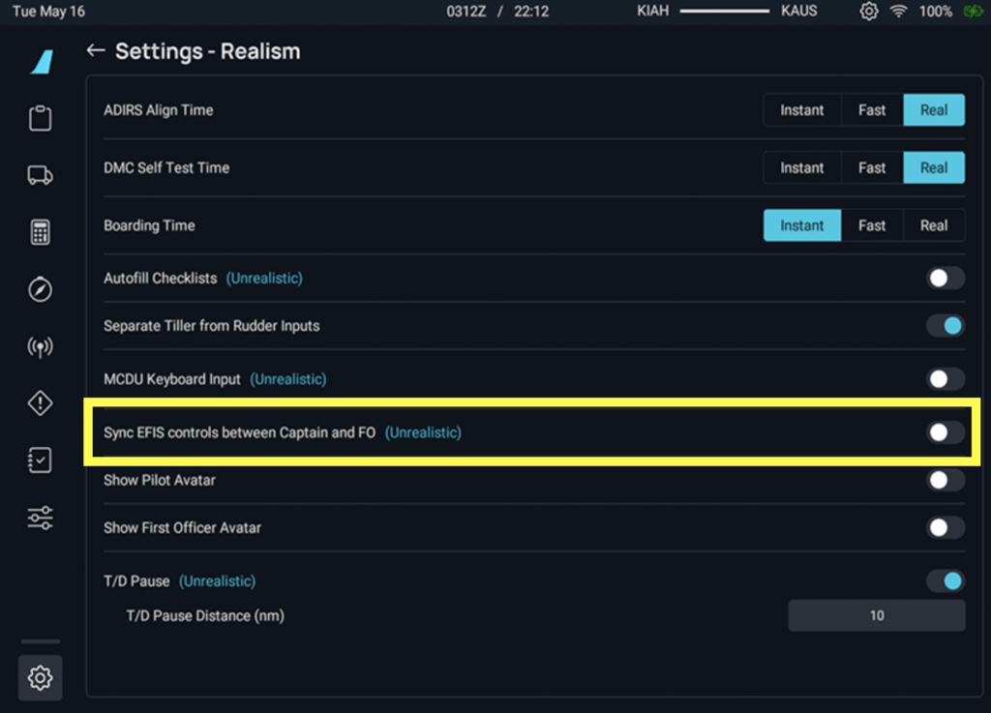The width and height of the screenshot is (991, 713).
Task: Open the ATC radio tower icon
Action: click(40, 347)
